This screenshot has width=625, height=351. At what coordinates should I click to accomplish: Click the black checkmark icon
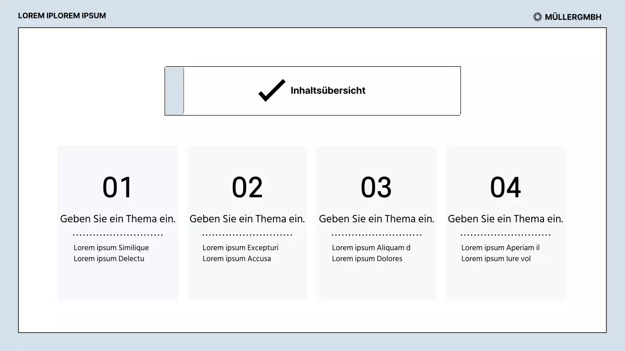[x=271, y=91]
